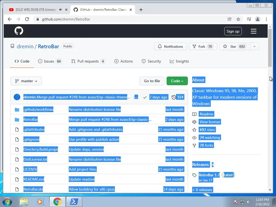This screenshot has height=207, width=276.
Task: Open File Explorer from the taskbar
Action: point(24,202)
